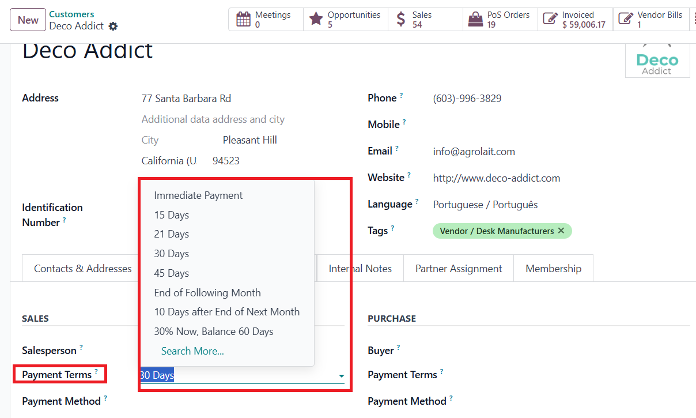
Task: Click the Invoiced edit icon
Action: point(550,20)
